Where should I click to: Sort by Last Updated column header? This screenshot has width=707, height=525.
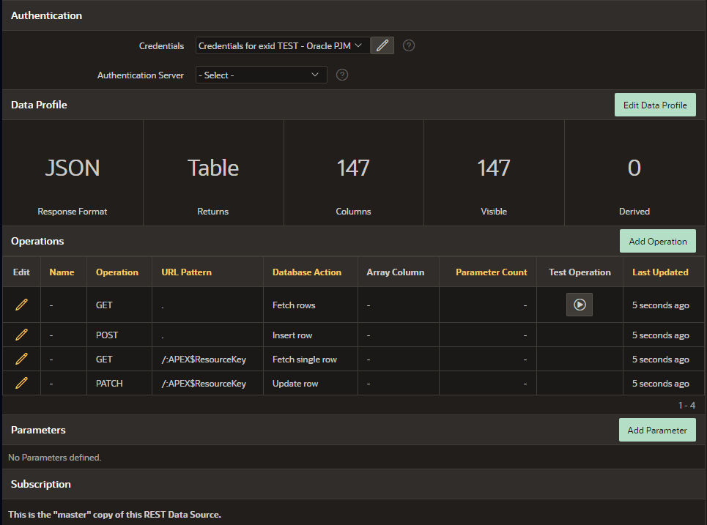659,272
